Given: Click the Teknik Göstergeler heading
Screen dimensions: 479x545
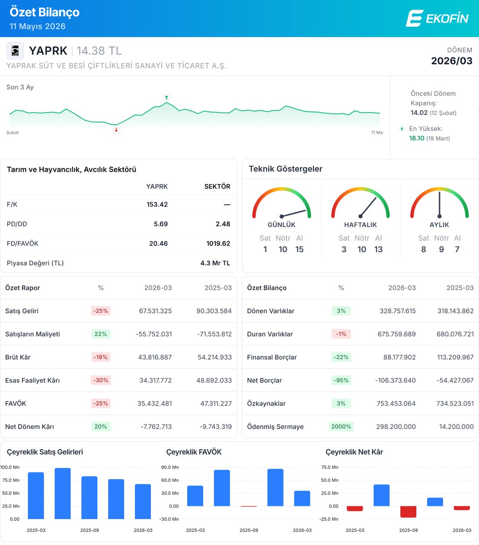Looking at the screenshot, I should [x=285, y=169].
